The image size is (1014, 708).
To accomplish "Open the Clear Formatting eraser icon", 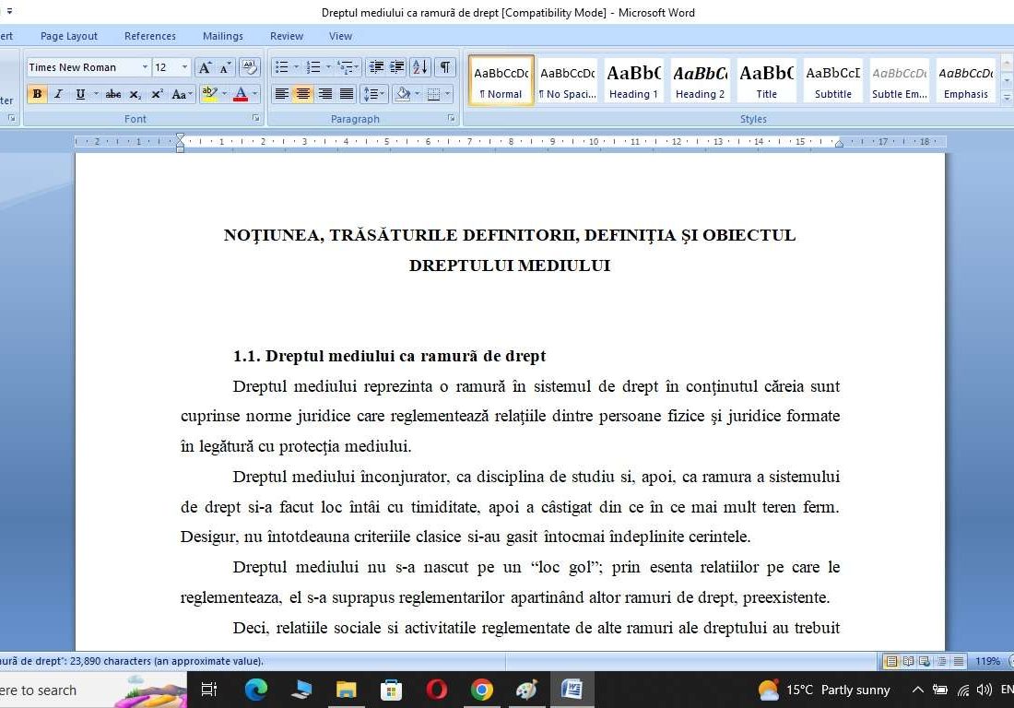I will (248, 66).
